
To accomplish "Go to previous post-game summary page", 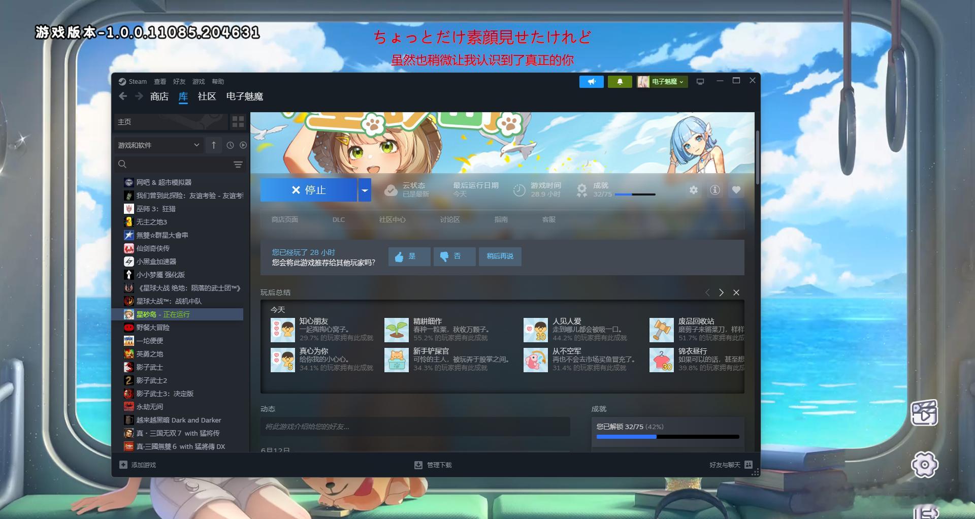I will [x=707, y=293].
